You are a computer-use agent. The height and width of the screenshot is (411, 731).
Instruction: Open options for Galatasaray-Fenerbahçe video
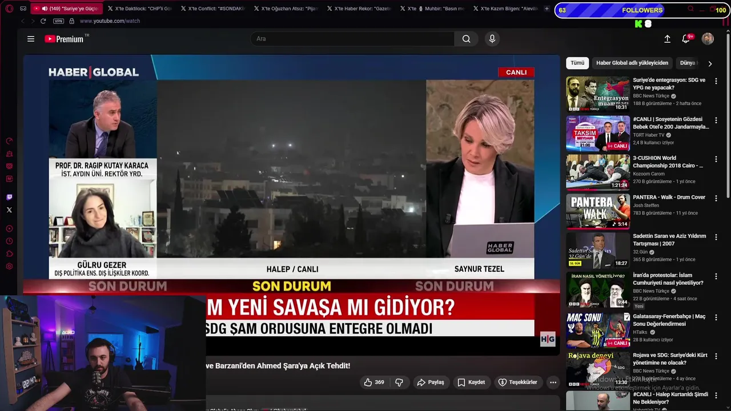716,317
